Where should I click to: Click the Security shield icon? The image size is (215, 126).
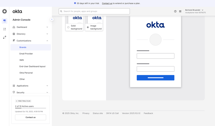(x=14, y=92)
